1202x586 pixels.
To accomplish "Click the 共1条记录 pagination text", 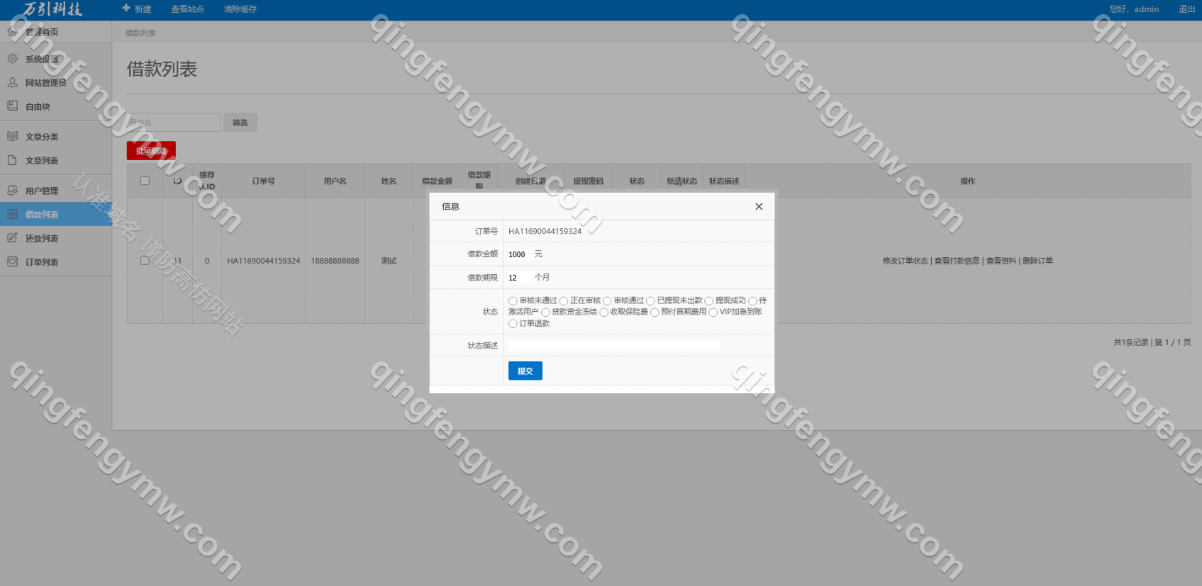I will 1130,342.
